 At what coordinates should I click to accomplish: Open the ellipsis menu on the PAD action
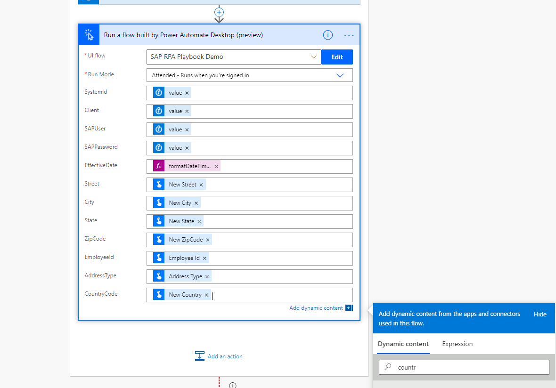pos(349,35)
